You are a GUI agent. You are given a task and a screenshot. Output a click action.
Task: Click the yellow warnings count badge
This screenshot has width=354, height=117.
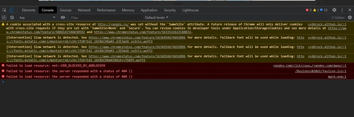(x=316, y=10)
